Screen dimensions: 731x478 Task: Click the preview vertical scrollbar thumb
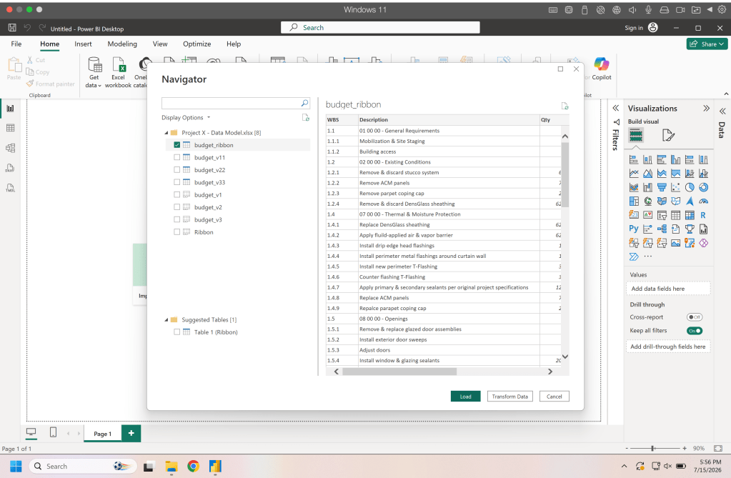(x=565, y=174)
